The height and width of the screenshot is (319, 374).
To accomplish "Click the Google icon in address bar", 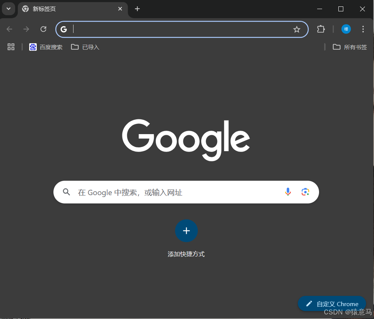I will coord(64,29).
